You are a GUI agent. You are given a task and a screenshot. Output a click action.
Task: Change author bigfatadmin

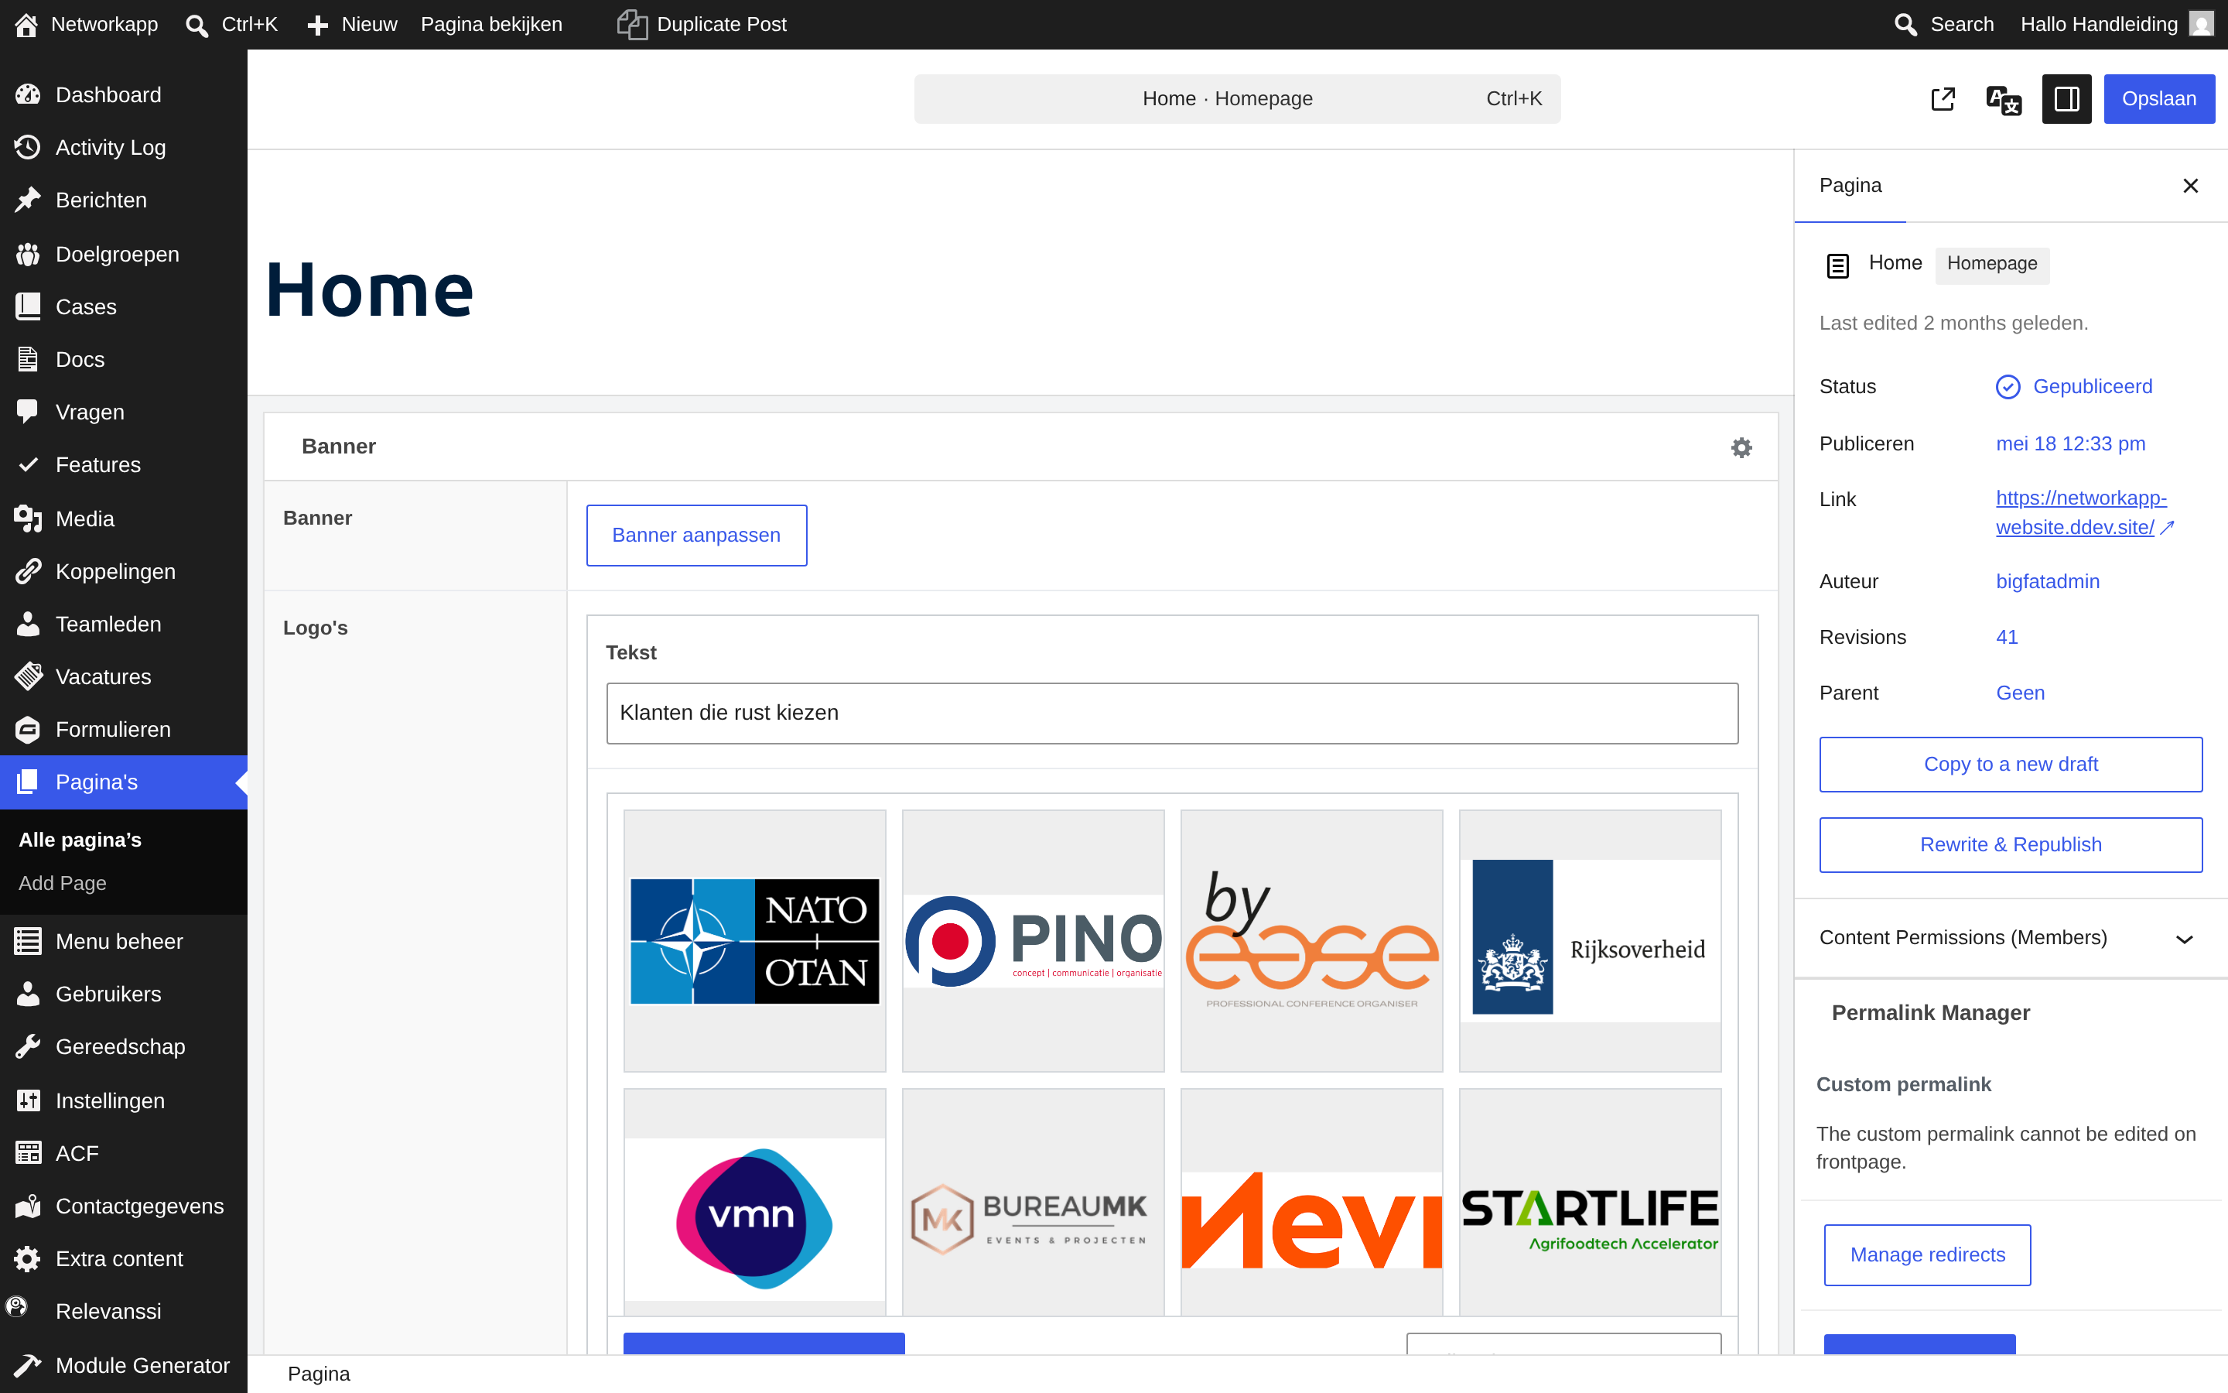(x=2048, y=581)
